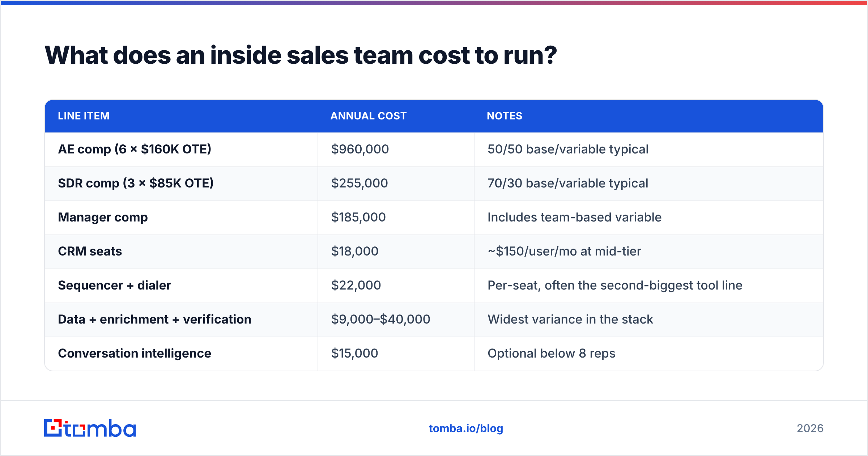The width and height of the screenshot is (868, 456).
Task: Click the $9,000–$40,000 cost range
Action: coord(380,319)
